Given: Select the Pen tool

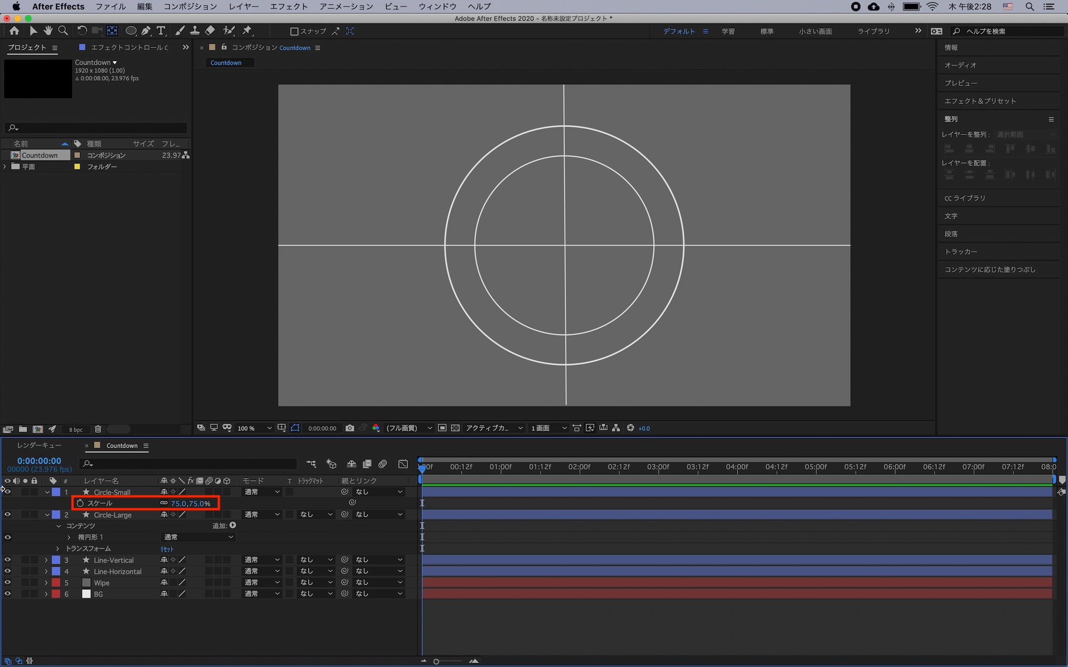Looking at the screenshot, I should pyautogui.click(x=146, y=30).
